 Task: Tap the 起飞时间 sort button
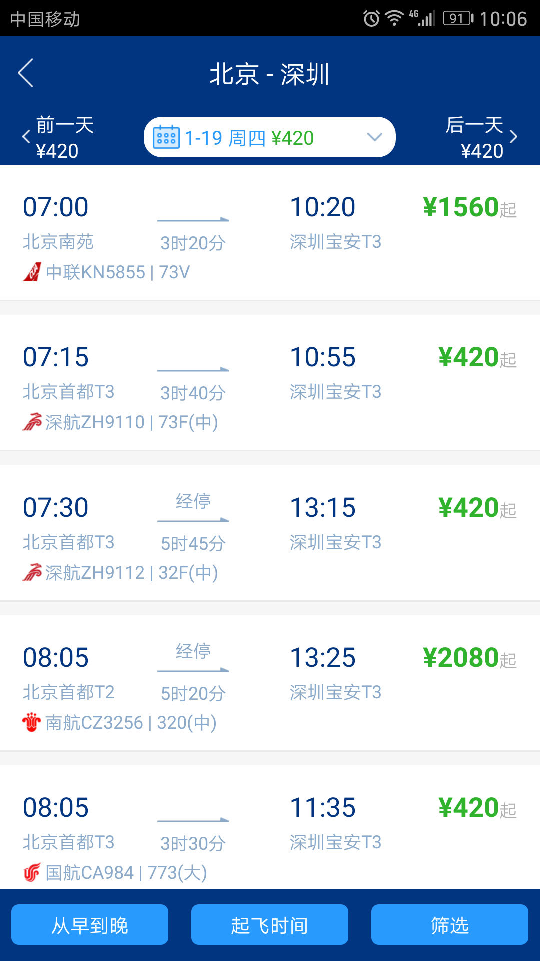[270, 925]
